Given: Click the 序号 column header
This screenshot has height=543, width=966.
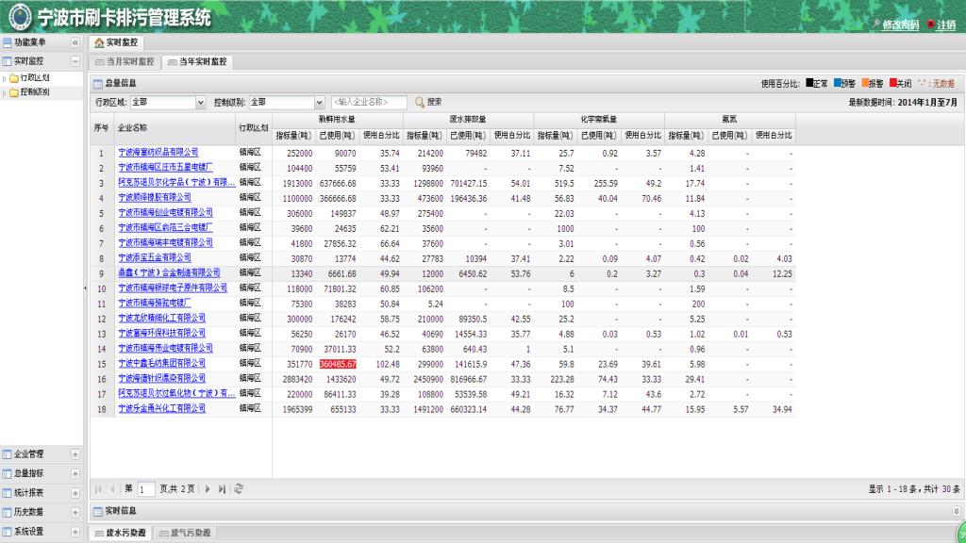Looking at the screenshot, I should (102, 128).
